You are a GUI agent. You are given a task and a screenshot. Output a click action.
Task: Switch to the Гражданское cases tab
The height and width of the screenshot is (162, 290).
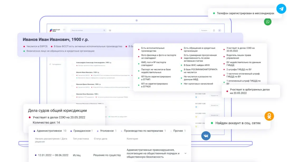click(x=81, y=131)
